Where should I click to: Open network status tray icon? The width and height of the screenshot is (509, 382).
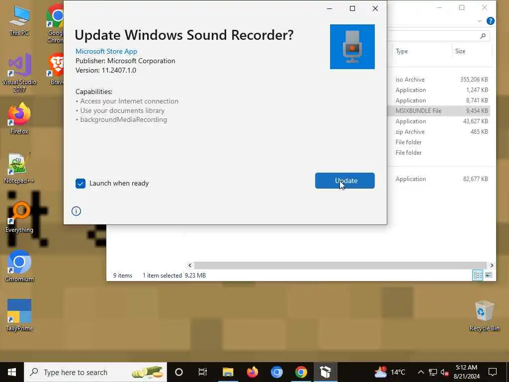pyautogui.click(x=433, y=372)
